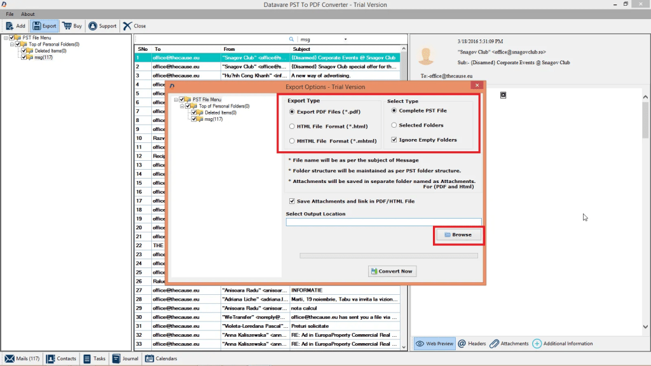Click the Buy cart icon

click(72, 26)
